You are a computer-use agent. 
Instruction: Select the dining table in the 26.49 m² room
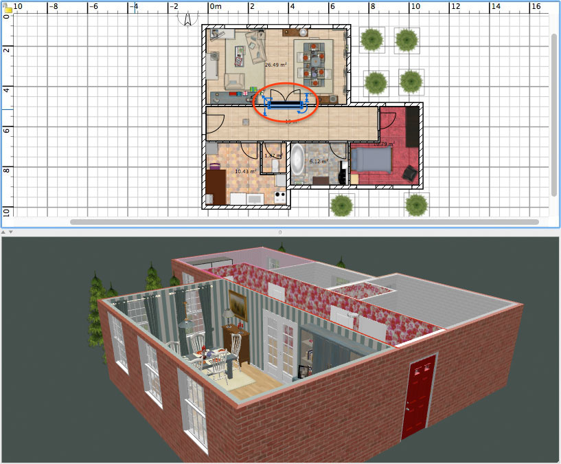[x=314, y=62]
